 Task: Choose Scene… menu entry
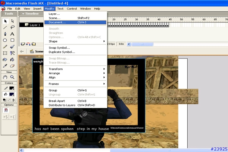pos(75,18)
